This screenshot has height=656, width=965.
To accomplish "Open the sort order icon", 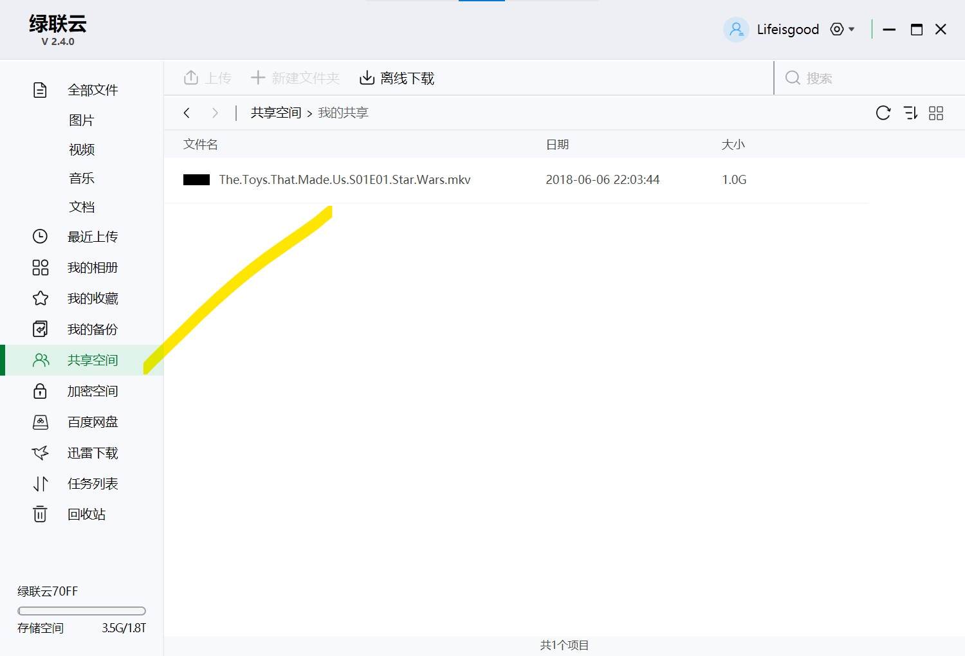I will (x=910, y=113).
